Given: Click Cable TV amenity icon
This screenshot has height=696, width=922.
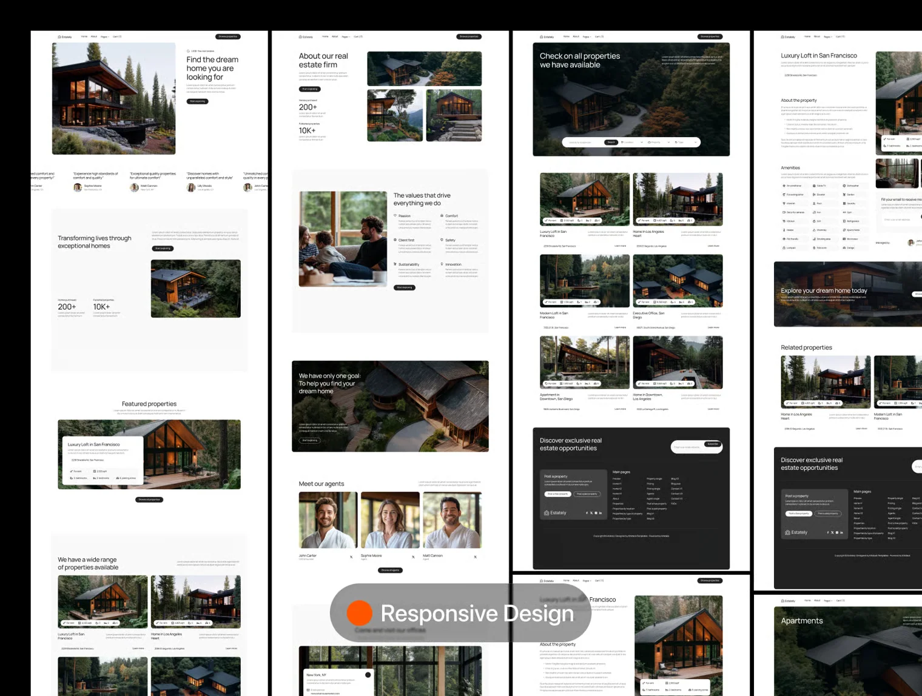Looking at the screenshot, I should 814,186.
